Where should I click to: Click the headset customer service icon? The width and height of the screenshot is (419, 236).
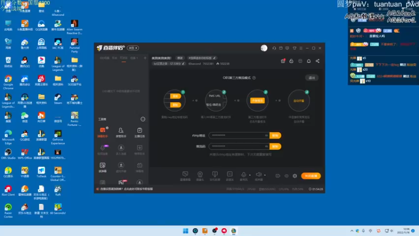click(x=274, y=48)
